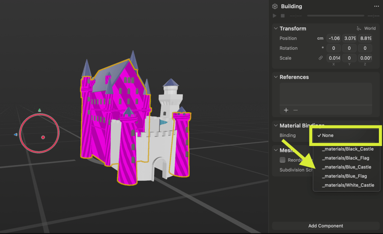This screenshot has width=383, height=234.
Task: Collapse the Transform section
Action: [276, 28]
